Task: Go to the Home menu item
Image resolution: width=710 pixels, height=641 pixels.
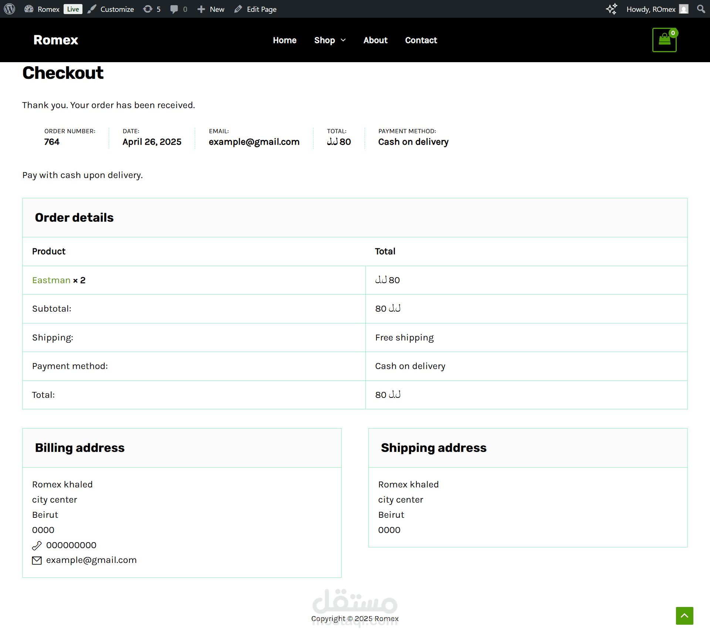Action: (284, 40)
